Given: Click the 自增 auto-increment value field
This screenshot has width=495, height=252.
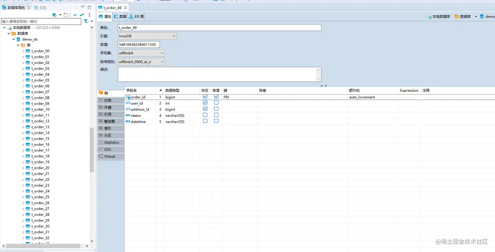Looking at the screenshot, I should (139, 45).
